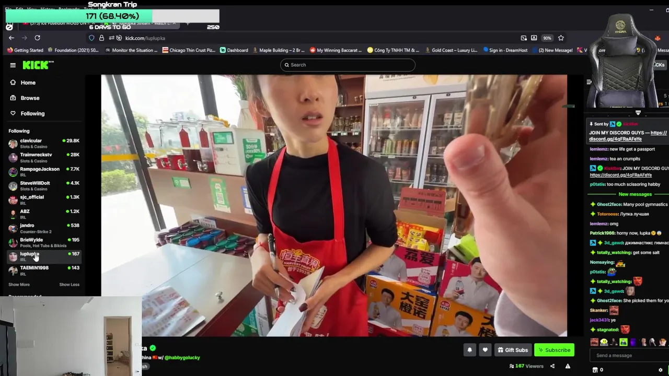Open the Kick hamburger sidebar menu
The image size is (669, 376).
(13, 65)
